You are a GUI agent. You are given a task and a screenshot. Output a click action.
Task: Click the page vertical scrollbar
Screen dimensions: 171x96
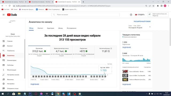[x=170, y=32]
